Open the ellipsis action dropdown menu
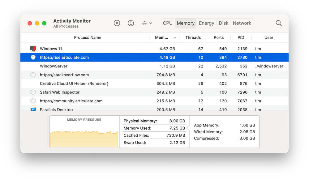The image size is (309, 180). pyautogui.click(x=147, y=23)
